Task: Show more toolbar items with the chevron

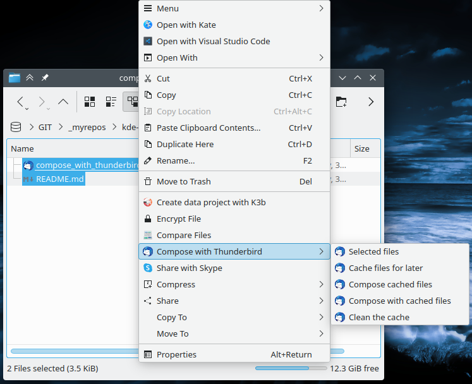Action: click(x=371, y=102)
